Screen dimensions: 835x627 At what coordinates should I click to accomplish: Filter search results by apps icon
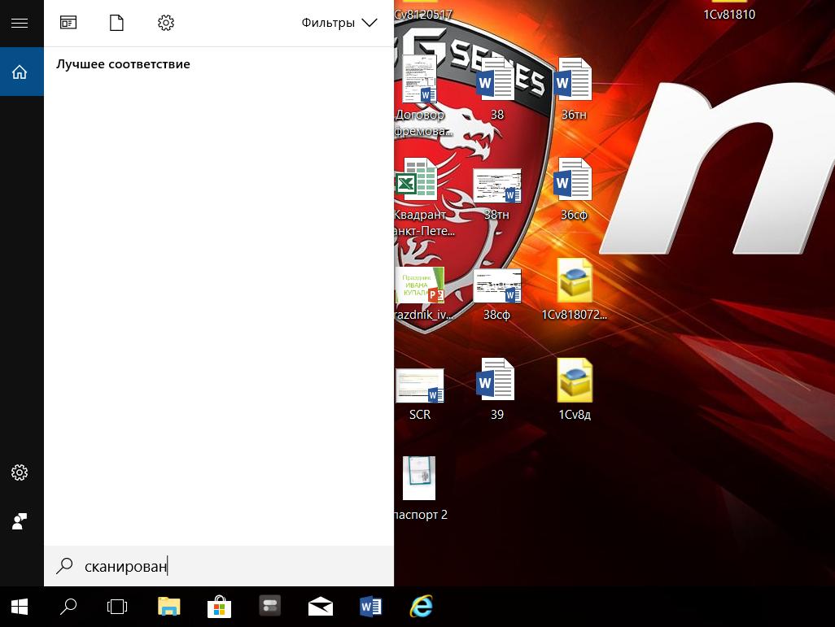click(x=68, y=23)
